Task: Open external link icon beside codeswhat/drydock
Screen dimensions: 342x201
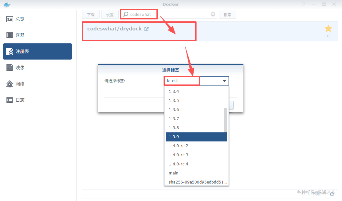Action: (146, 29)
